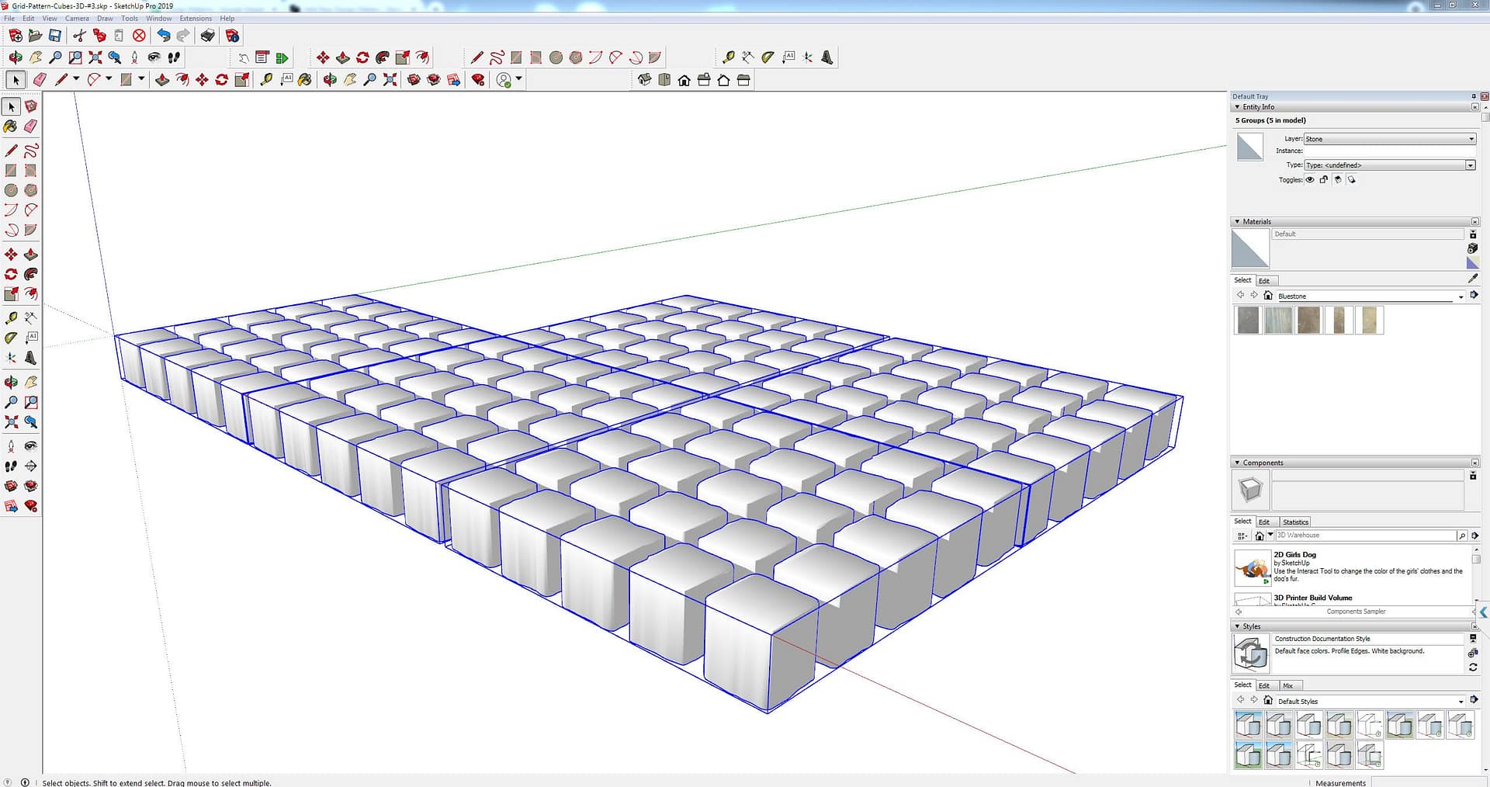Open the Bluestone materials collection dropdown
This screenshot has width=1490, height=787.
pos(1461,296)
